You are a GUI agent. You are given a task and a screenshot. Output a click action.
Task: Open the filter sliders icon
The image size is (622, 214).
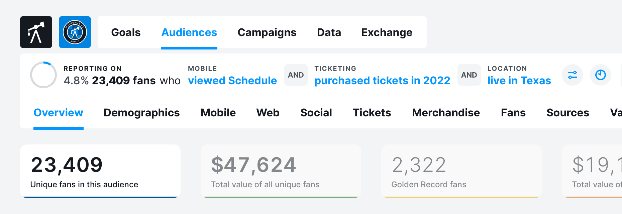[x=572, y=75]
